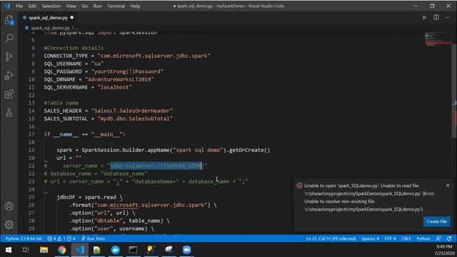This screenshot has height=257, width=457.
Task: Click getOrCreate() on line 19
Action: point(250,151)
